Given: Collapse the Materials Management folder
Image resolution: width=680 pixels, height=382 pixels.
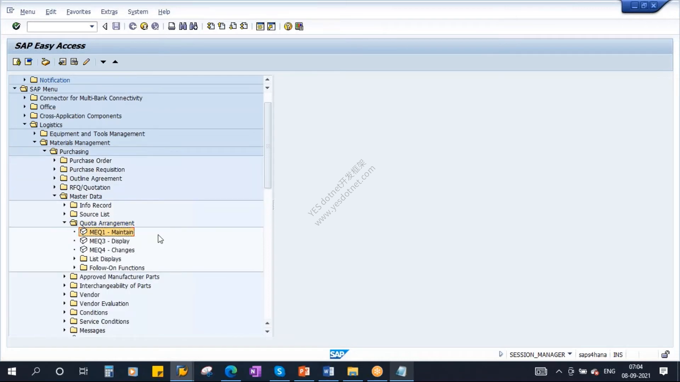Looking at the screenshot, I should pos(34,142).
